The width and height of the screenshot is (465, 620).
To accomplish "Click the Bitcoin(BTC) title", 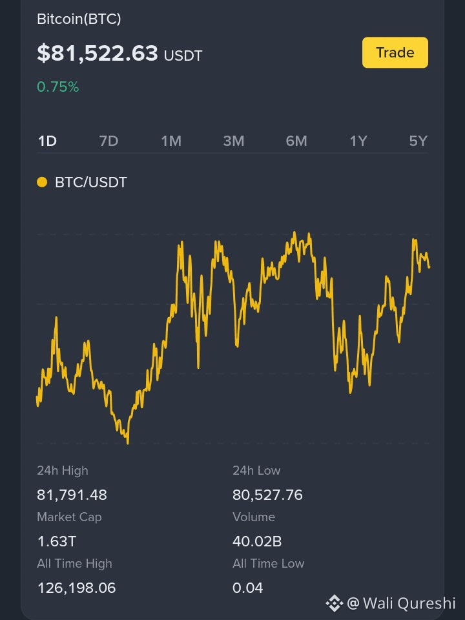I will [79, 19].
